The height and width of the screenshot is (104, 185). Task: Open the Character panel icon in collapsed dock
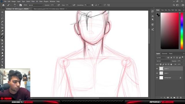click(x=153, y=16)
